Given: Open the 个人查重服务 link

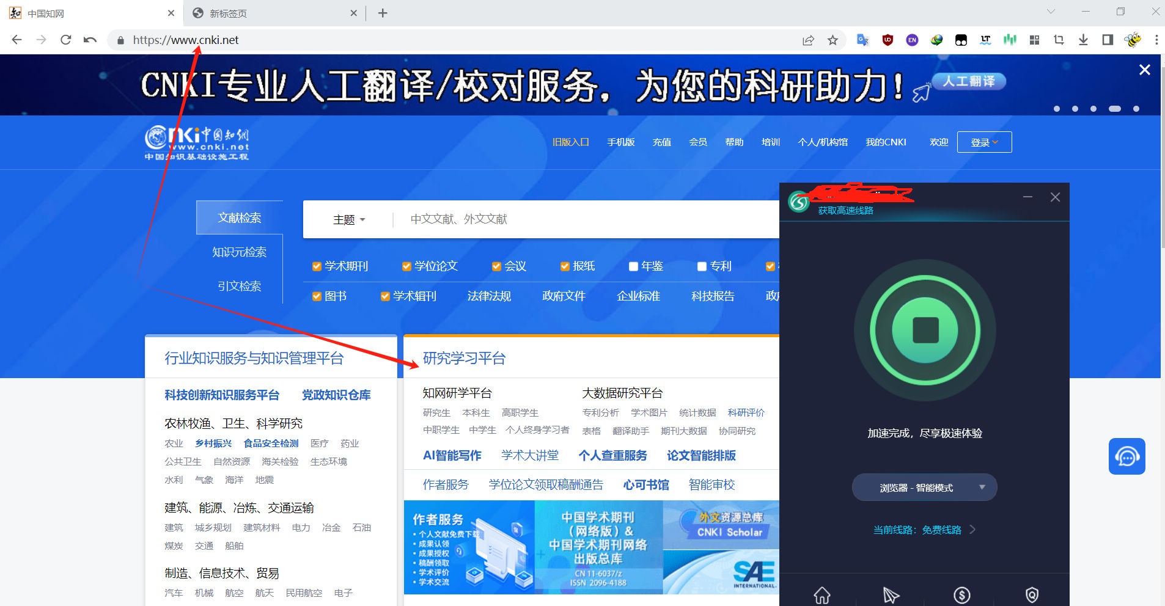Looking at the screenshot, I should click(x=612, y=455).
